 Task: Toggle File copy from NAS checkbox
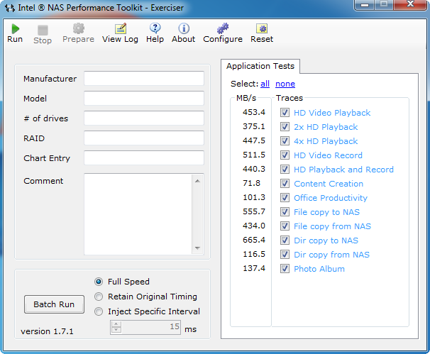click(x=285, y=226)
